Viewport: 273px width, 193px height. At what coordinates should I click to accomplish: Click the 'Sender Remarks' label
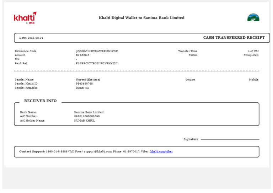(x=26, y=88)
